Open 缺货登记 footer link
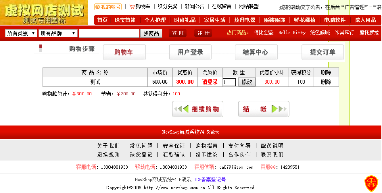Viewport: 382px width, 193px height. pyautogui.click(x=141, y=154)
